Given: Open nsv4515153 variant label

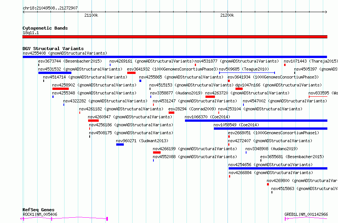Looking at the screenshot, I should click(191, 85).
